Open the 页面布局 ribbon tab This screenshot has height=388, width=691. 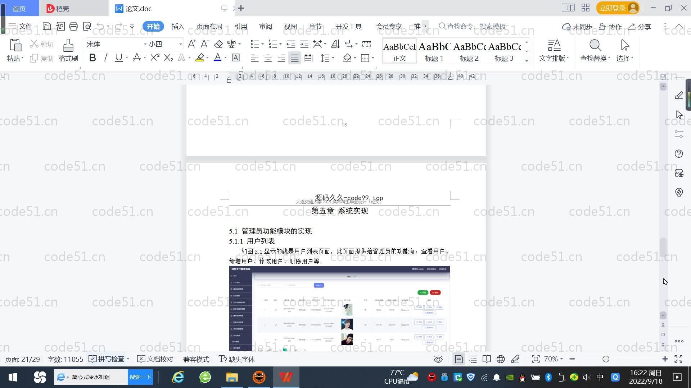pyautogui.click(x=209, y=27)
